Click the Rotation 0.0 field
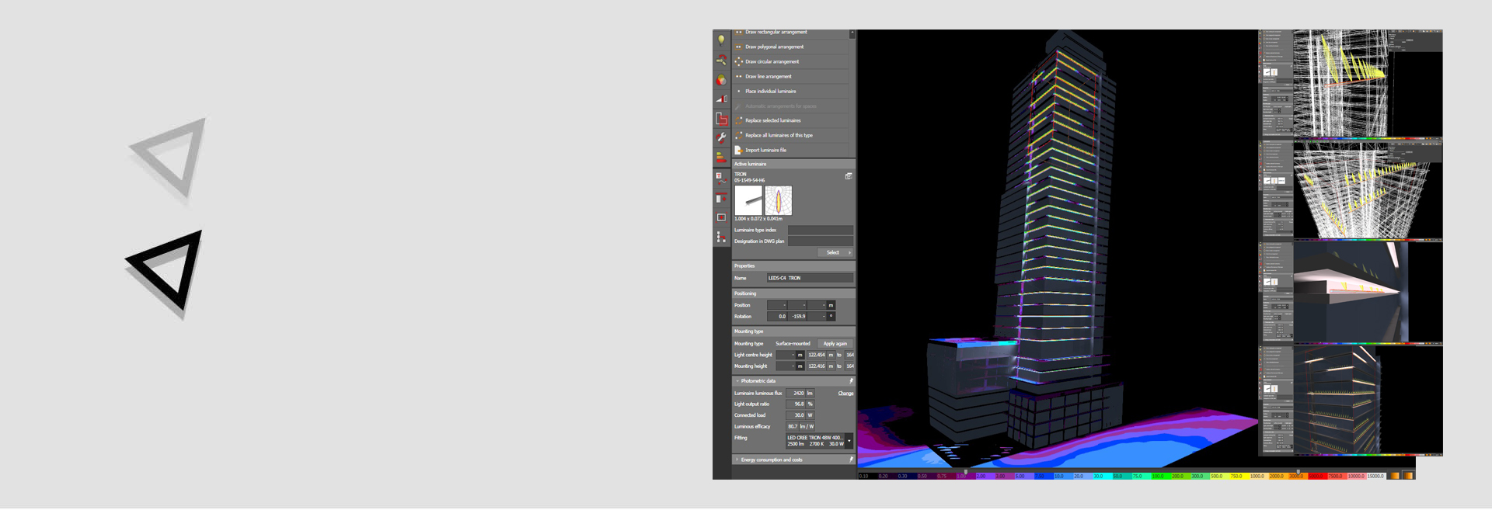The height and width of the screenshot is (510, 1492). [x=776, y=317]
